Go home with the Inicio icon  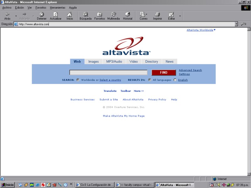tap(69, 14)
